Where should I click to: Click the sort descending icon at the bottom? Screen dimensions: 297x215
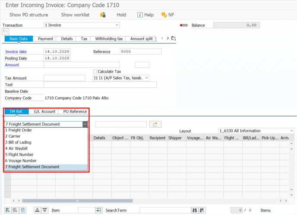45,210
